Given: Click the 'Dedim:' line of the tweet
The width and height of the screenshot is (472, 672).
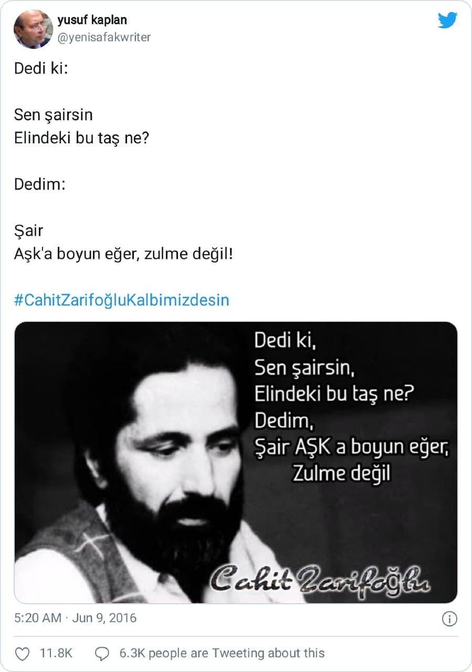Looking at the screenshot, I should tap(40, 184).
